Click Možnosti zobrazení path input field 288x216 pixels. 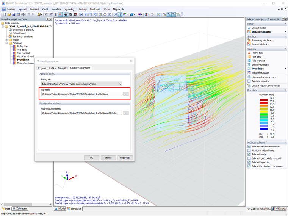(x=81, y=113)
